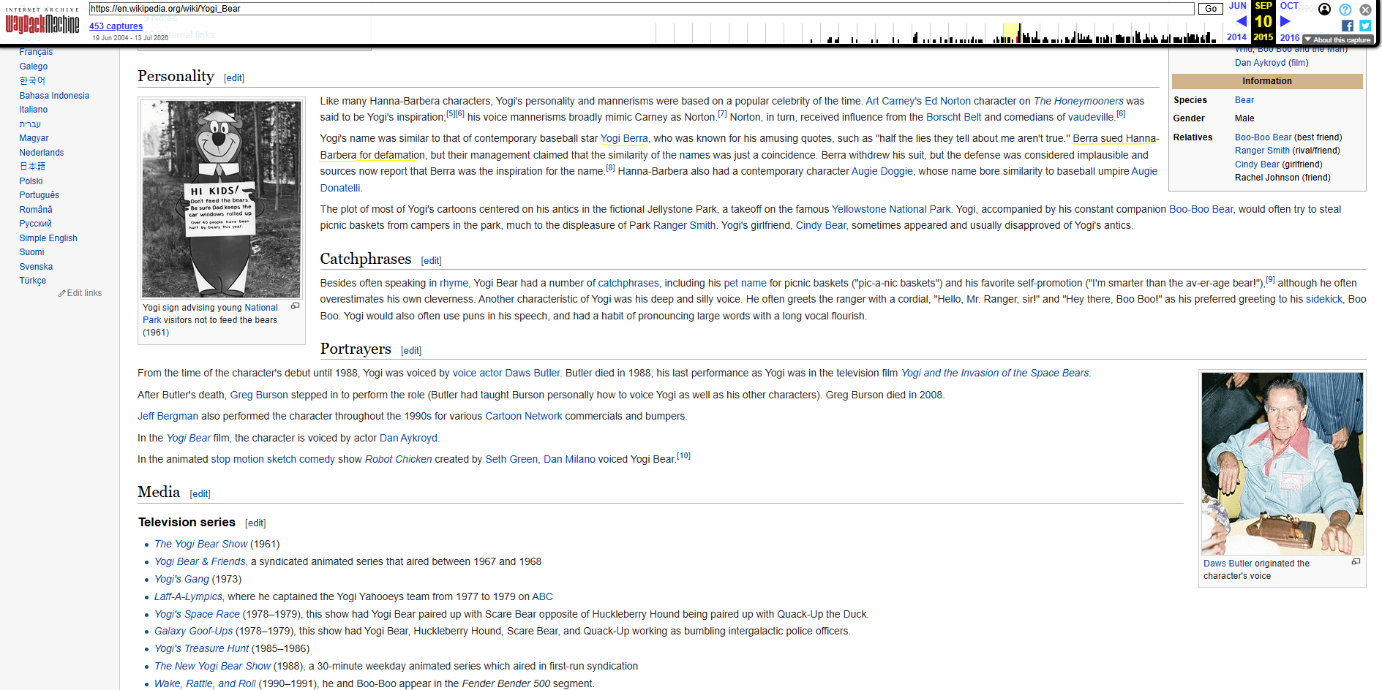This screenshot has height=690, width=1382.
Task: Go to previous capture with left blue arrow
Action: 1241,21
